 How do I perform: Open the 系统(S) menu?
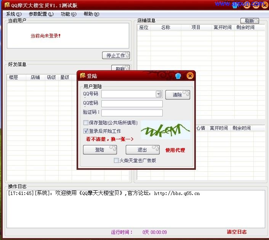[x=14, y=14]
